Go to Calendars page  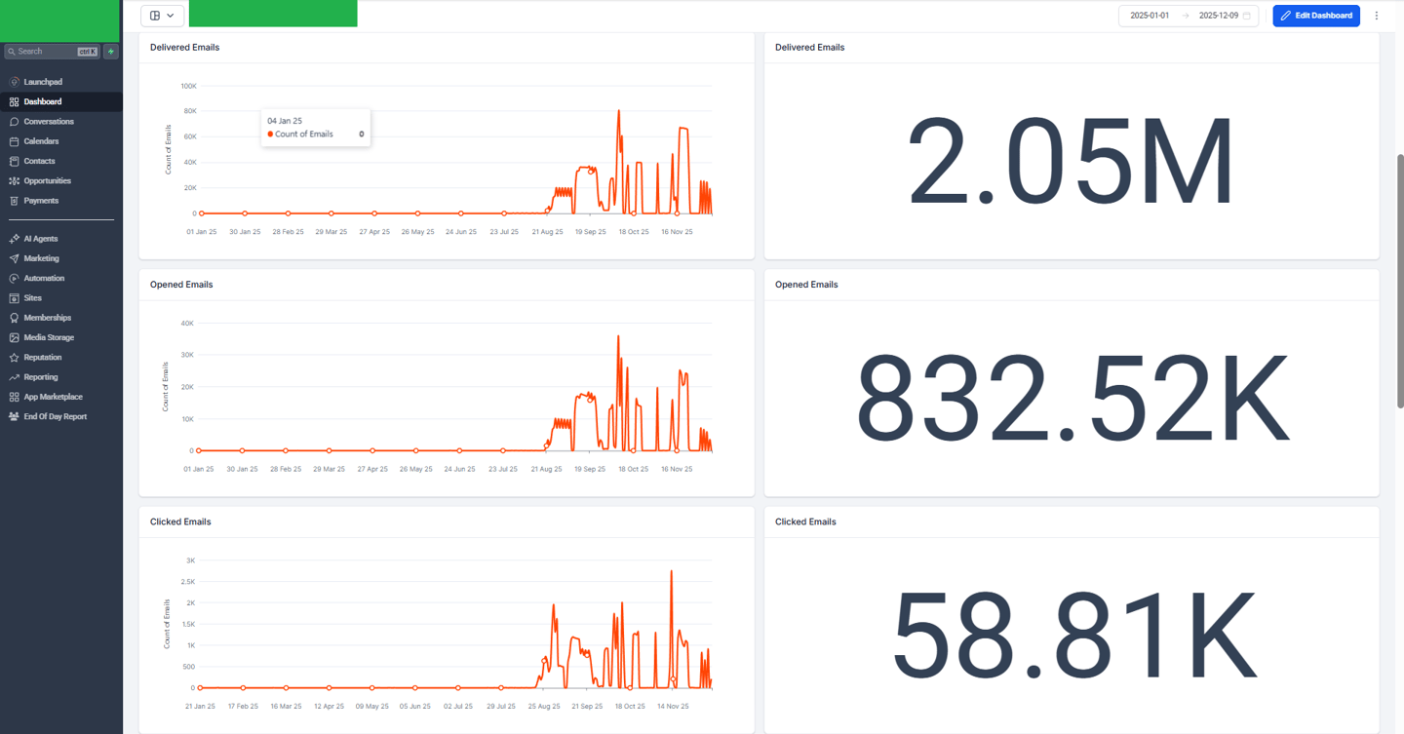[41, 141]
